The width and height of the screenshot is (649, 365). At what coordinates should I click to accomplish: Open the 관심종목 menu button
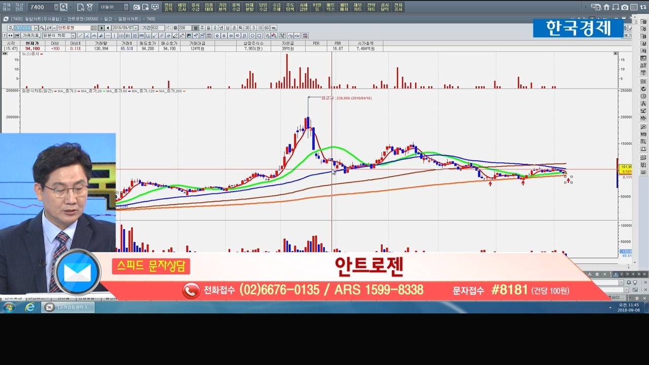click(x=168, y=7)
